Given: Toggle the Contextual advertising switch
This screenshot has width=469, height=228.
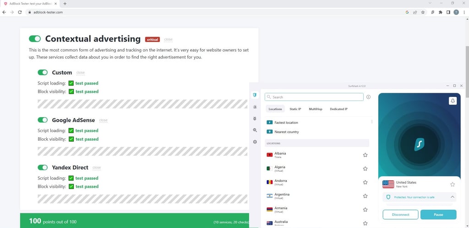Looking at the screenshot, I should point(35,39).
